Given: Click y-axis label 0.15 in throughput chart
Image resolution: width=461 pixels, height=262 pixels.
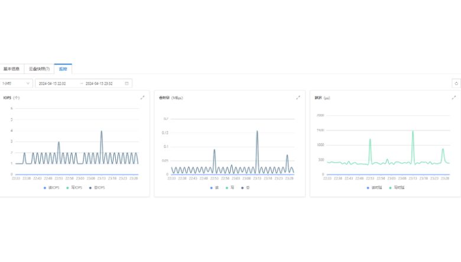Looking at the screenshot, I should coord(165,133).
